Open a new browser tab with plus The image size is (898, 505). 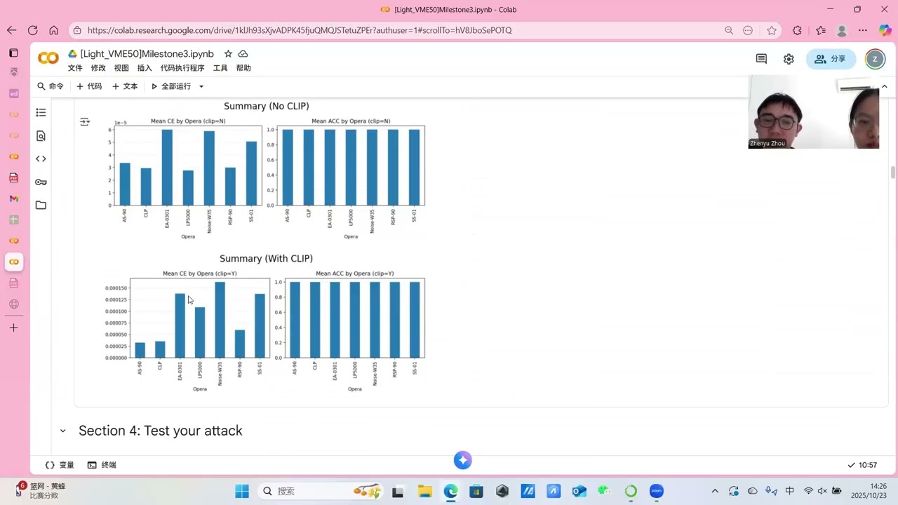(x=13, y=328)
